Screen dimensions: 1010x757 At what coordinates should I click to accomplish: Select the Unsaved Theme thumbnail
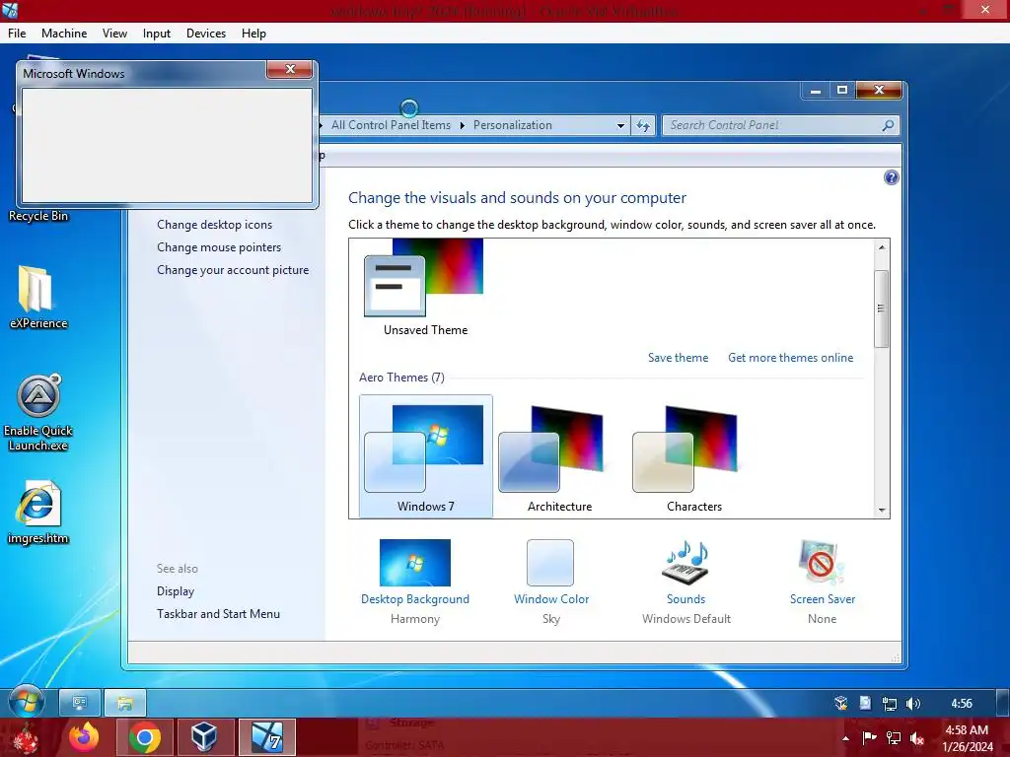point(425,288)
